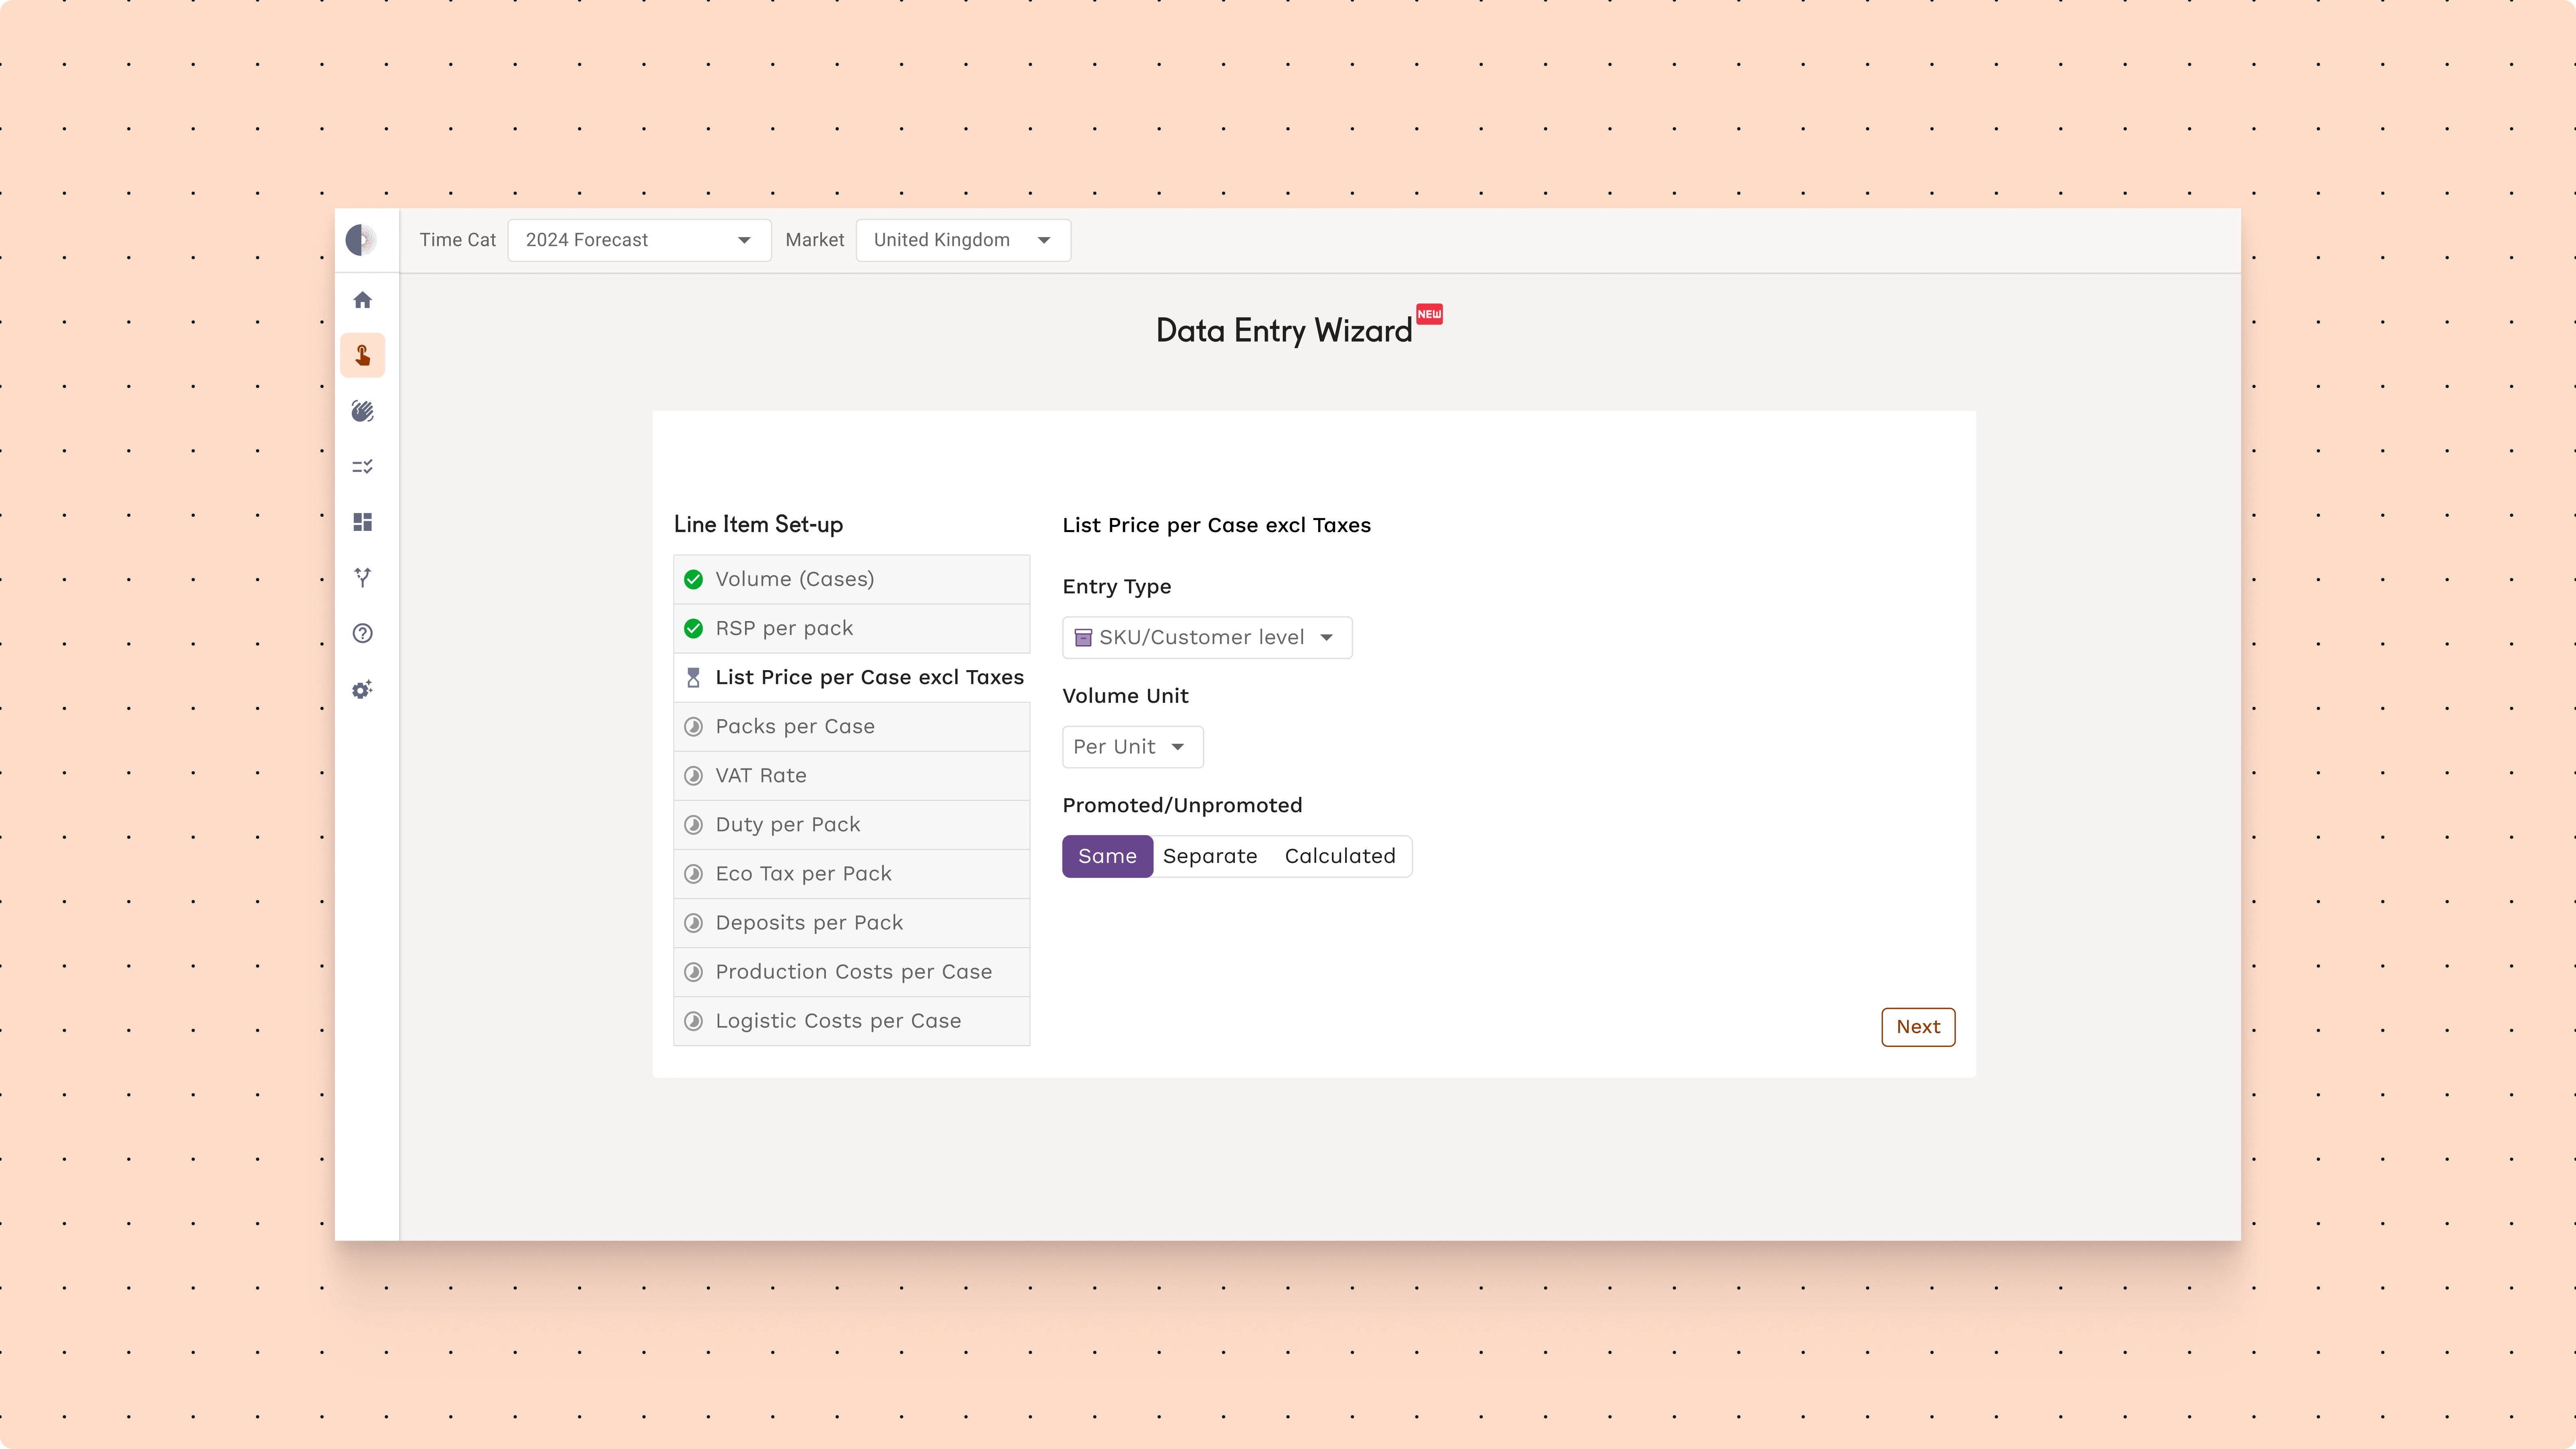Click the wave hand sidebar icon
This screenshot has width=2576, height=1449.
click(x=362, y=410)
